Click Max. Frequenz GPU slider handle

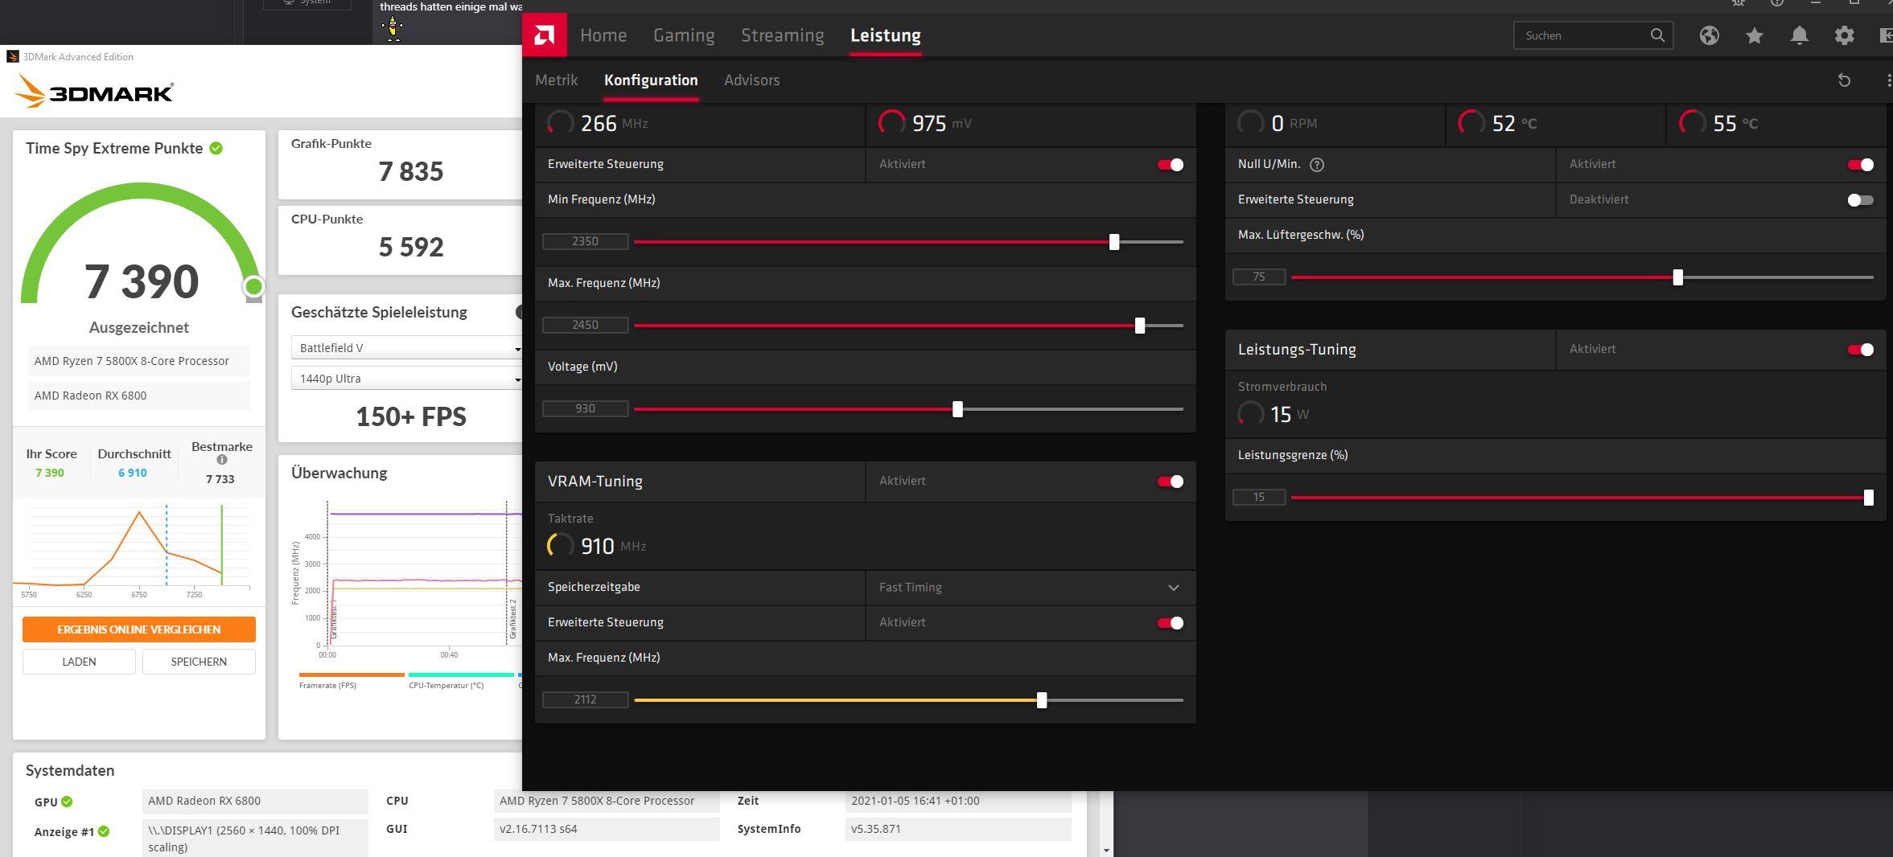[1139, 325]
